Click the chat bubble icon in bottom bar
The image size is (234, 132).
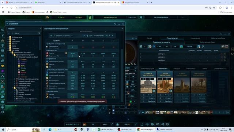(152, 124)
